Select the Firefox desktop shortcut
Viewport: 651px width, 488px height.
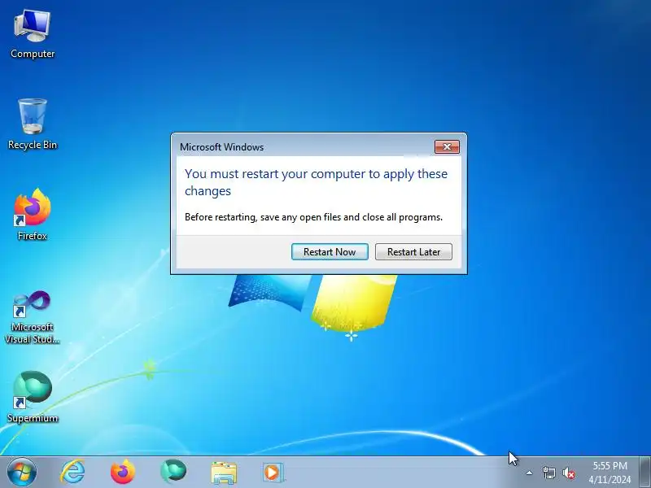tap(33, 215)
